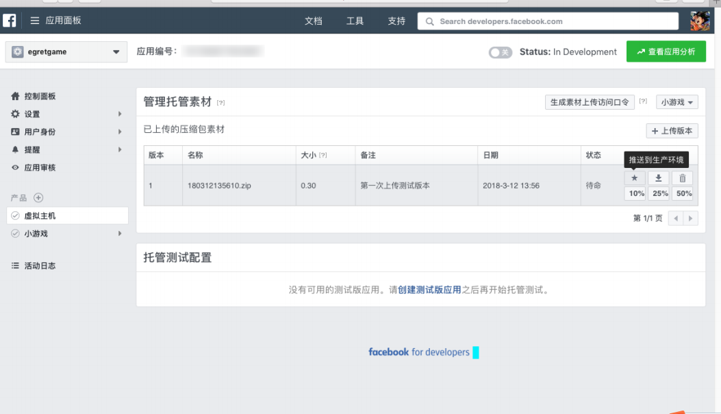Focus the developers search field
Image resolution: width=721 pixels, height=414 pixels.
[x=548, y=21]
